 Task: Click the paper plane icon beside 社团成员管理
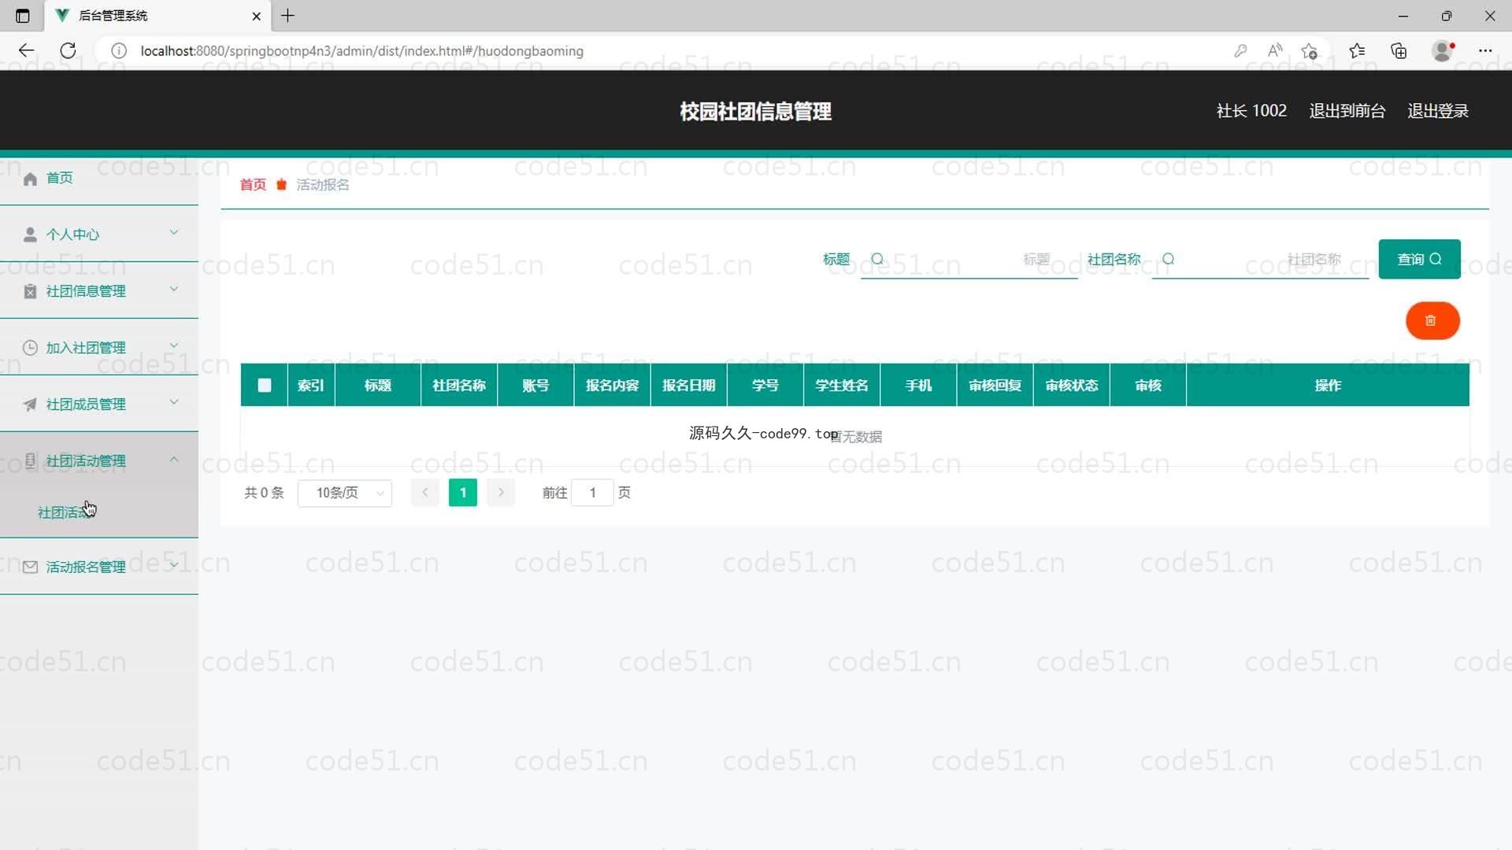pos(30,405)
